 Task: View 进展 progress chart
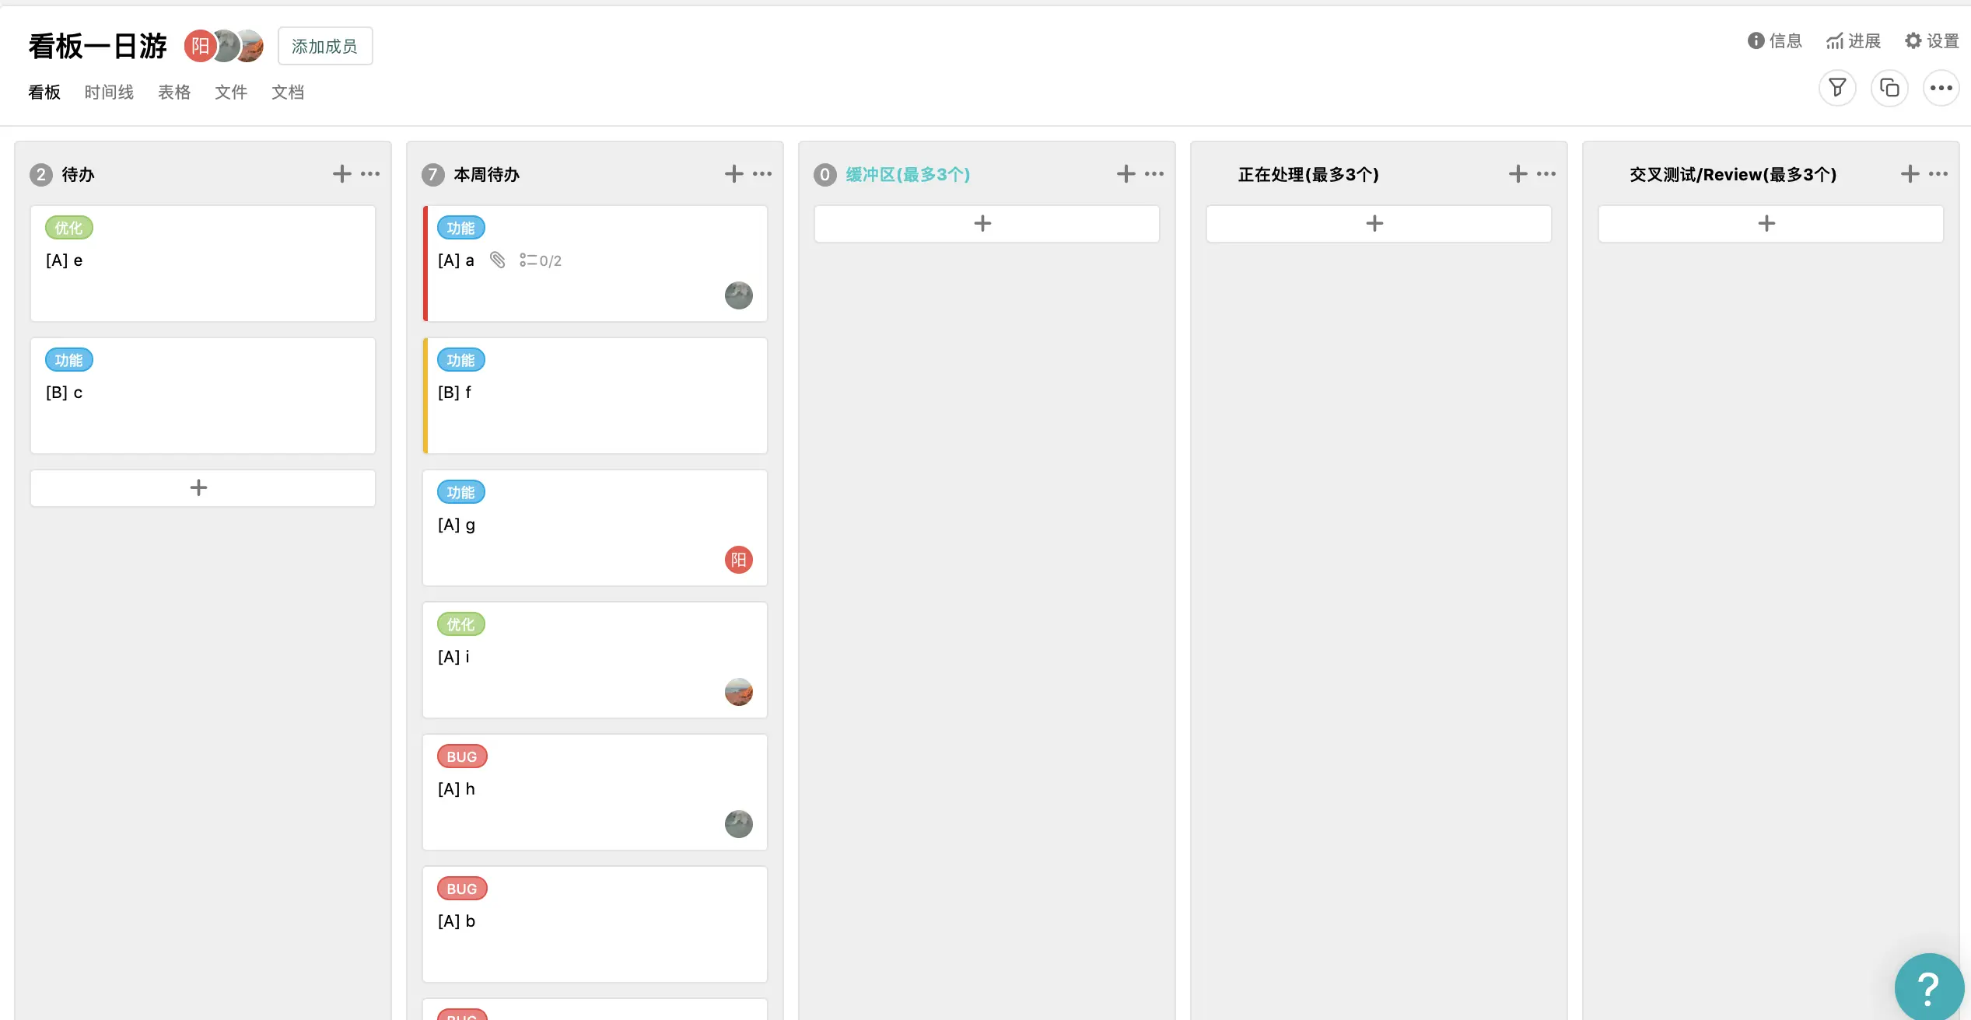[x=1854, y=41]
